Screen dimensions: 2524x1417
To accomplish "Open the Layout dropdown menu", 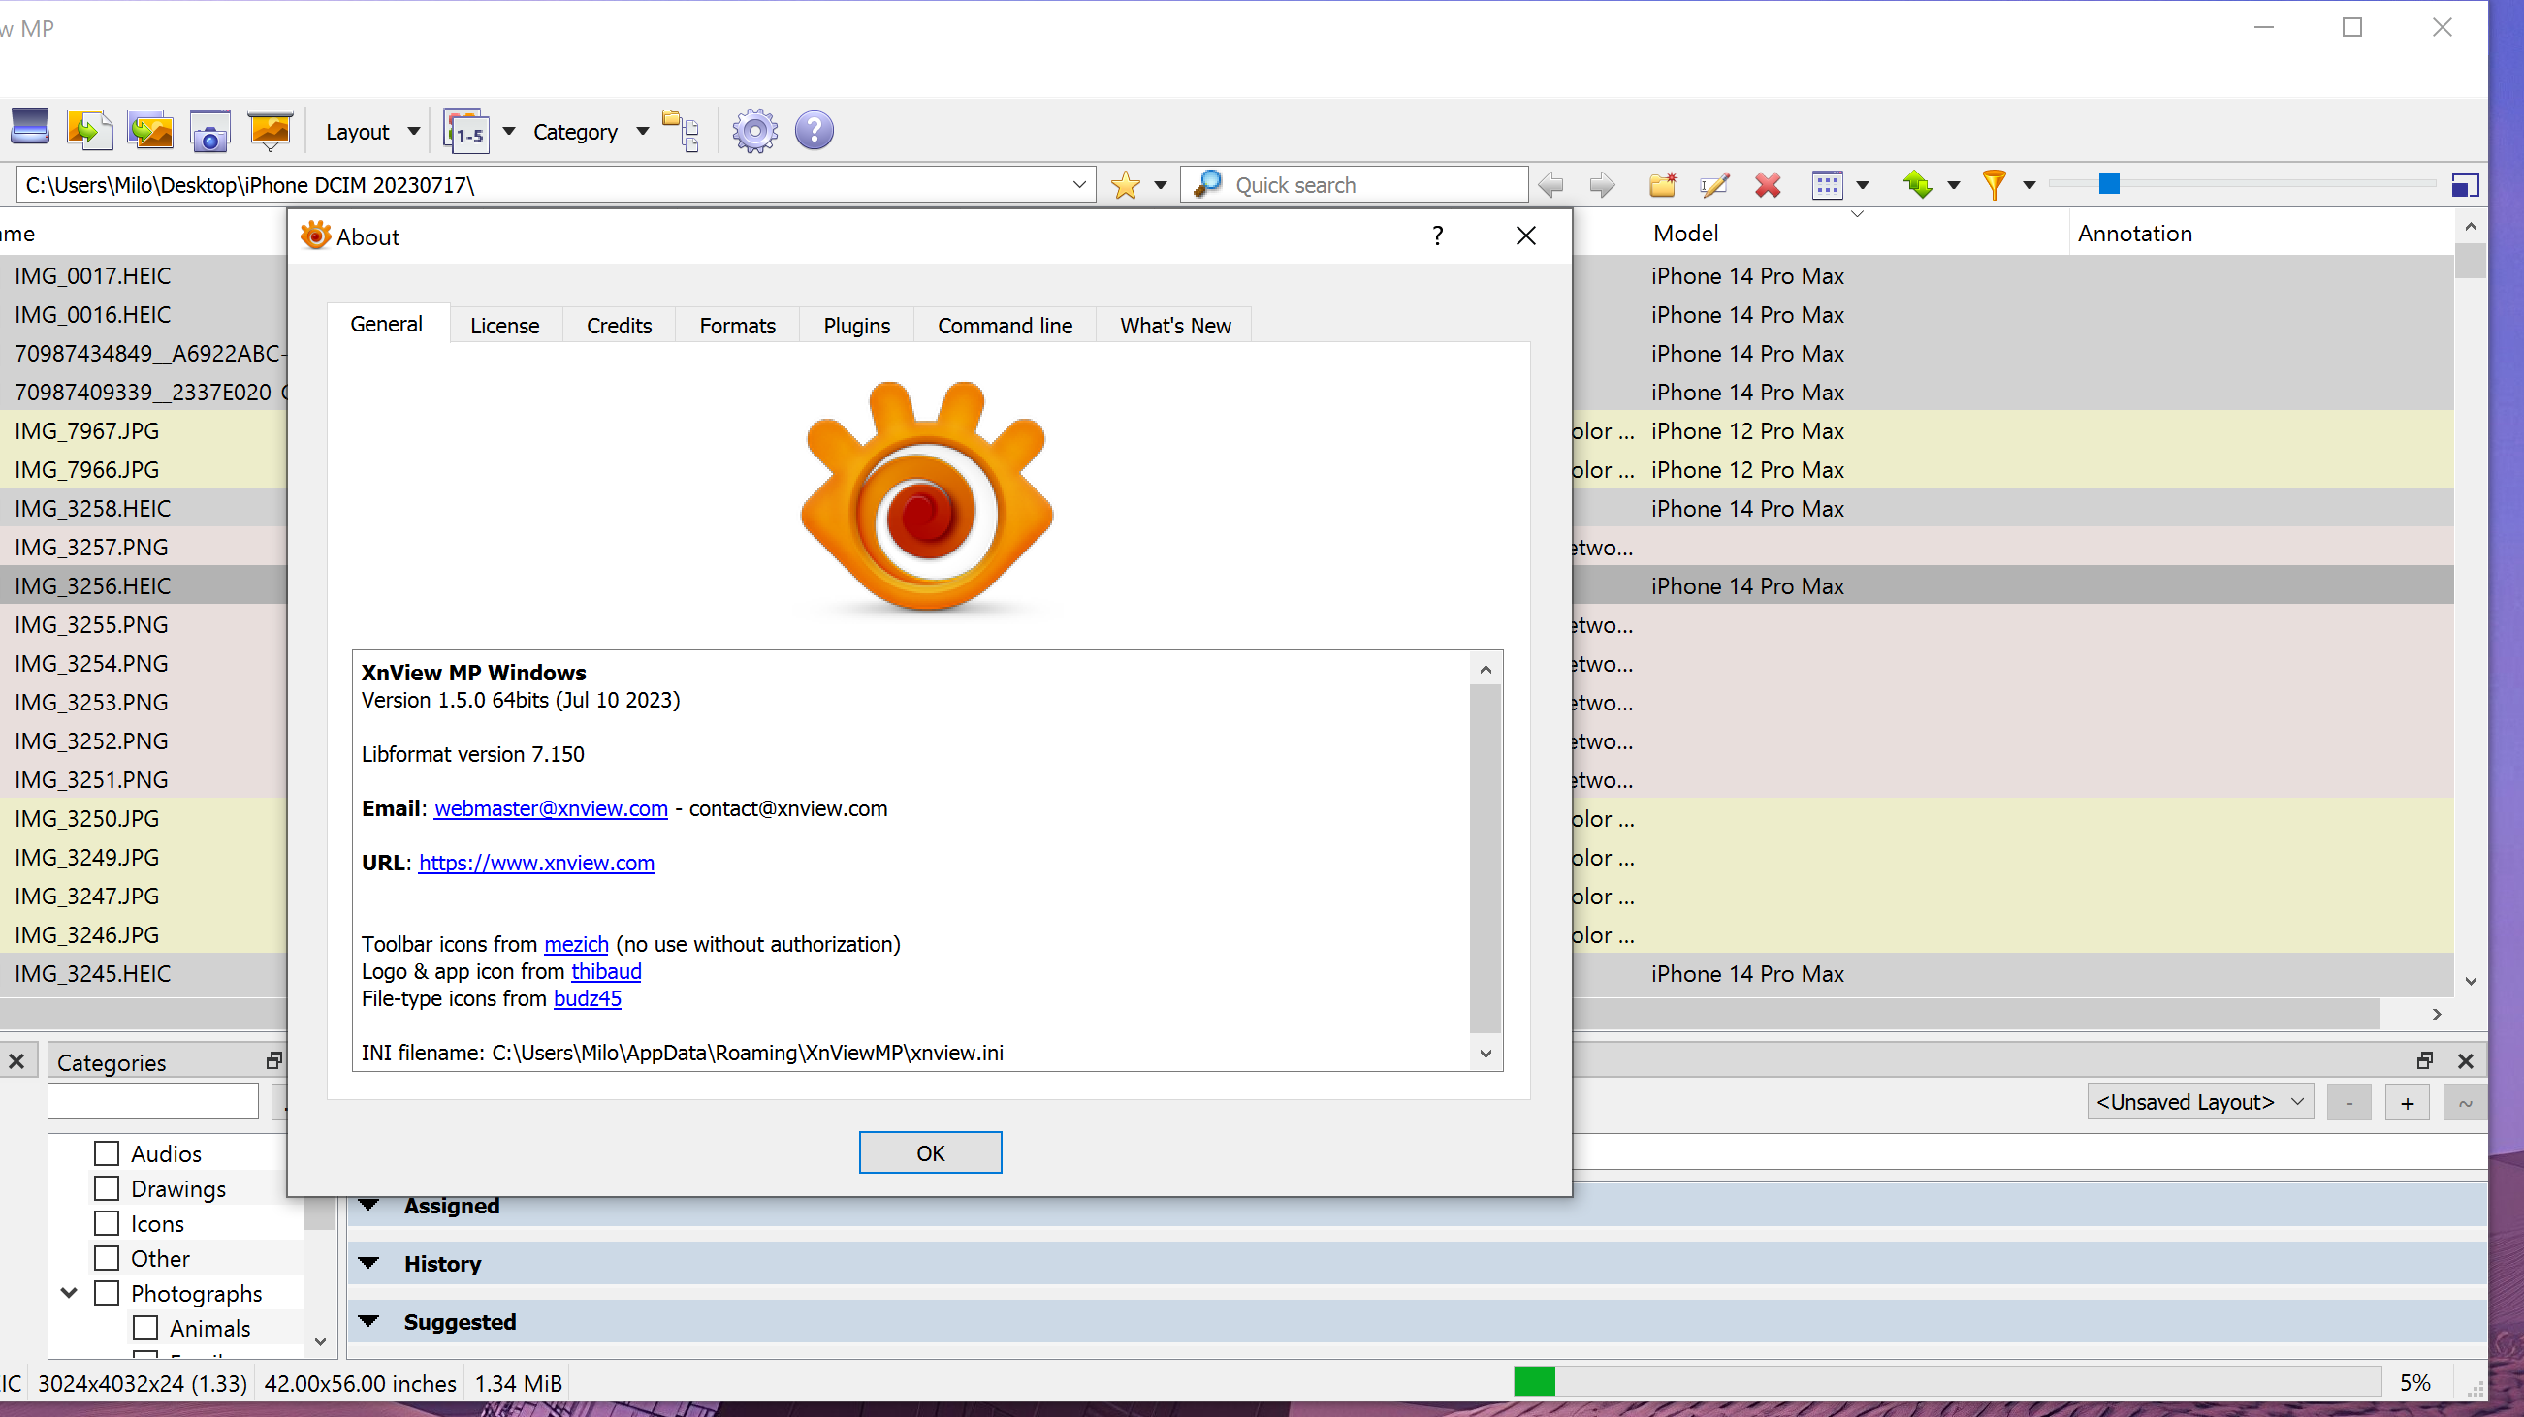I will coord(371,132).
